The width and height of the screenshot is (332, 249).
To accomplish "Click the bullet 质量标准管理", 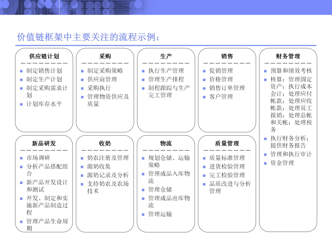I will pos(227,158).
